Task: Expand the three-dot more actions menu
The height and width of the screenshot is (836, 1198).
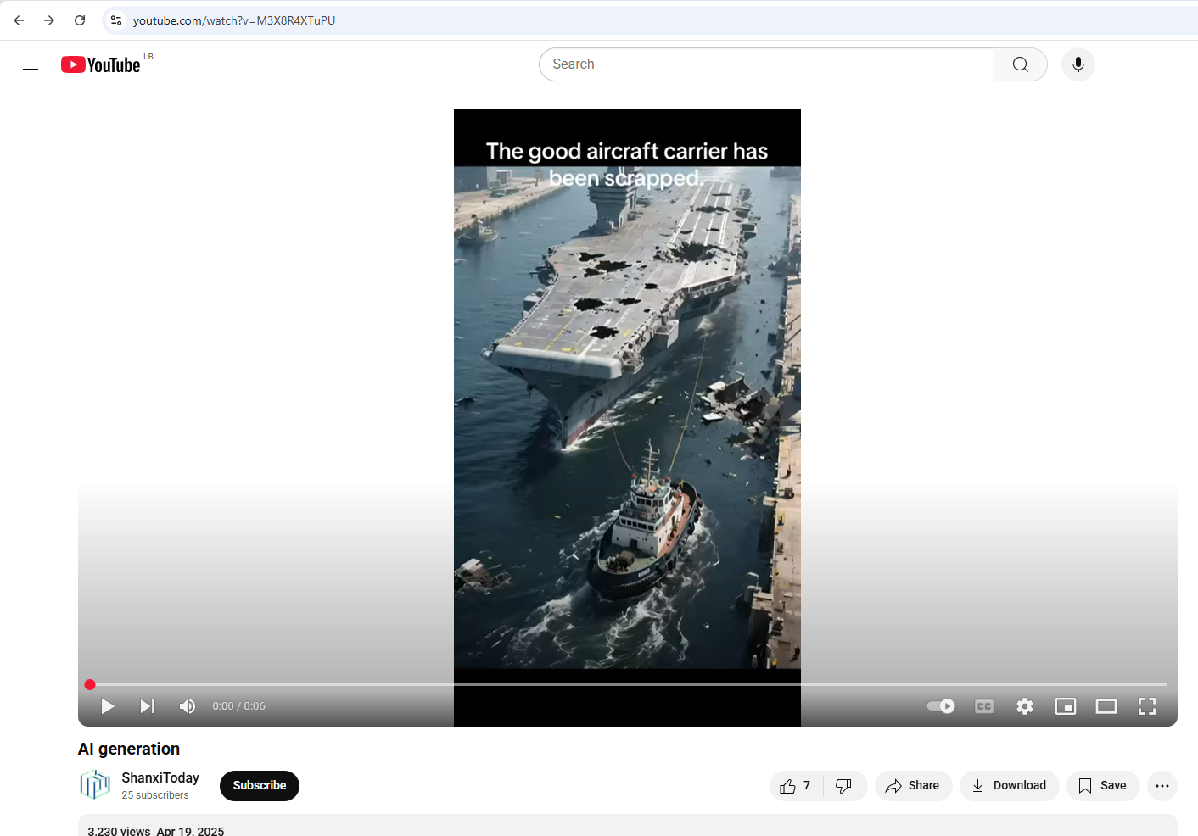Action: coord(1162,786)
